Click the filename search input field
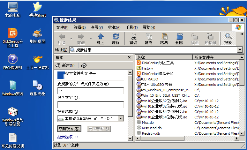Viewport: 247px width, 150px height. pyautogui.click(x=91, y=91)
